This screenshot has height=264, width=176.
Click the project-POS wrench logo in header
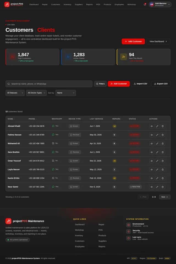click(x=7, y=4)
